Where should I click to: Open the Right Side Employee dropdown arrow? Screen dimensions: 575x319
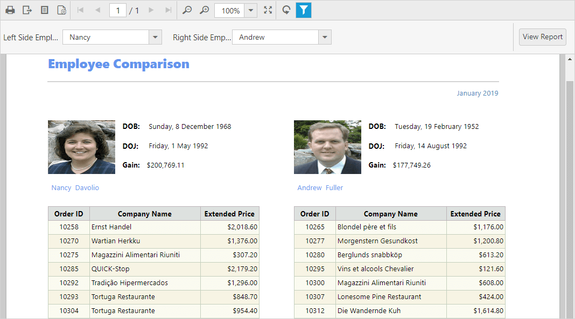click(325, 37)
